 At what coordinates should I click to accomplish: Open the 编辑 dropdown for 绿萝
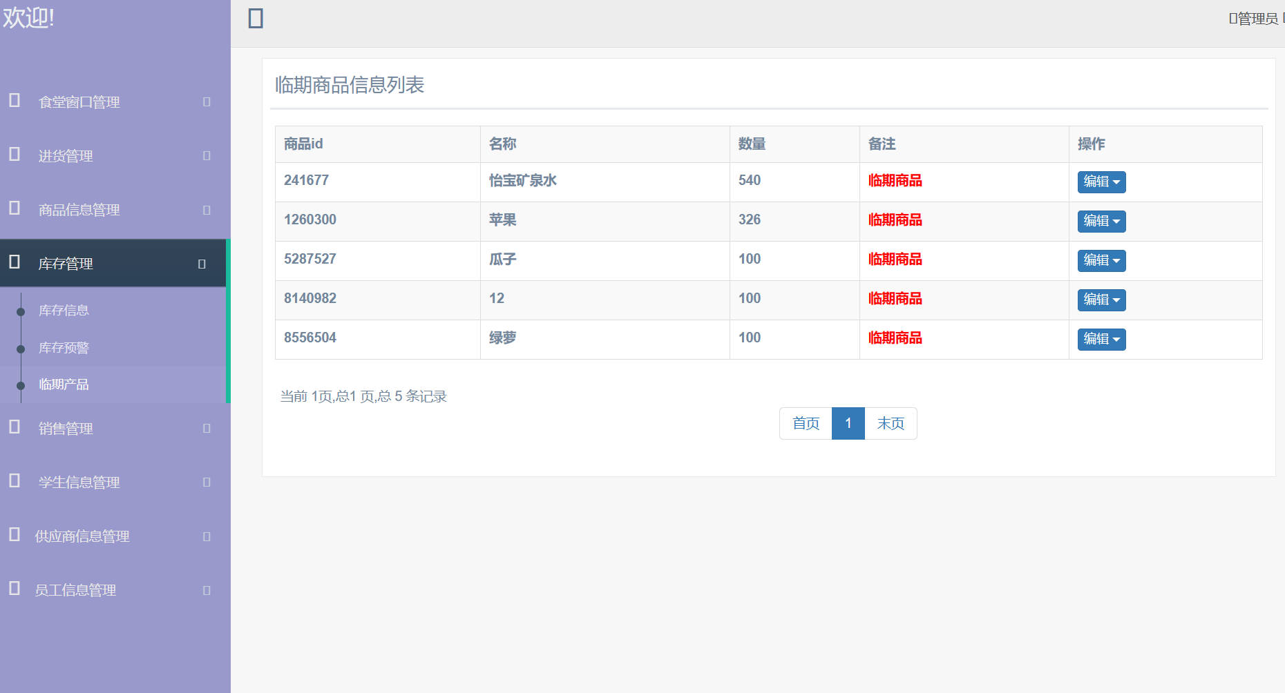click(x=1101, y=339)
